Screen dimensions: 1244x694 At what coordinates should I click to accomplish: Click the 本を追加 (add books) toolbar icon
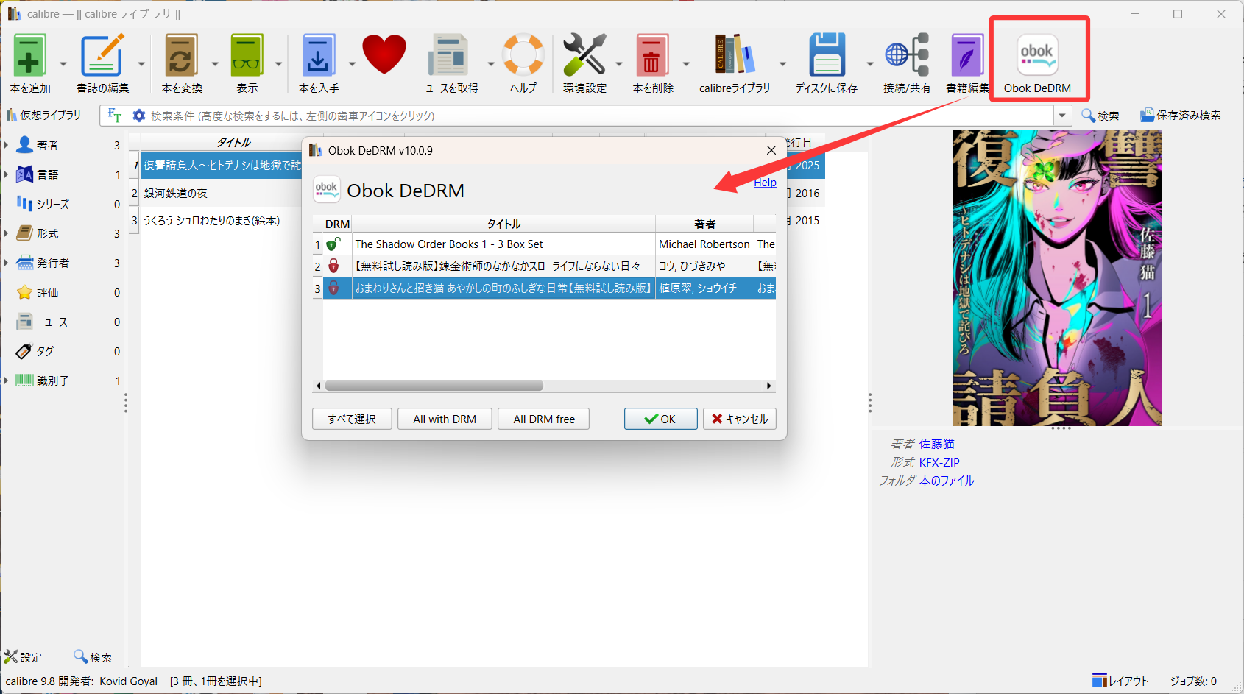(x=30, y=55)
